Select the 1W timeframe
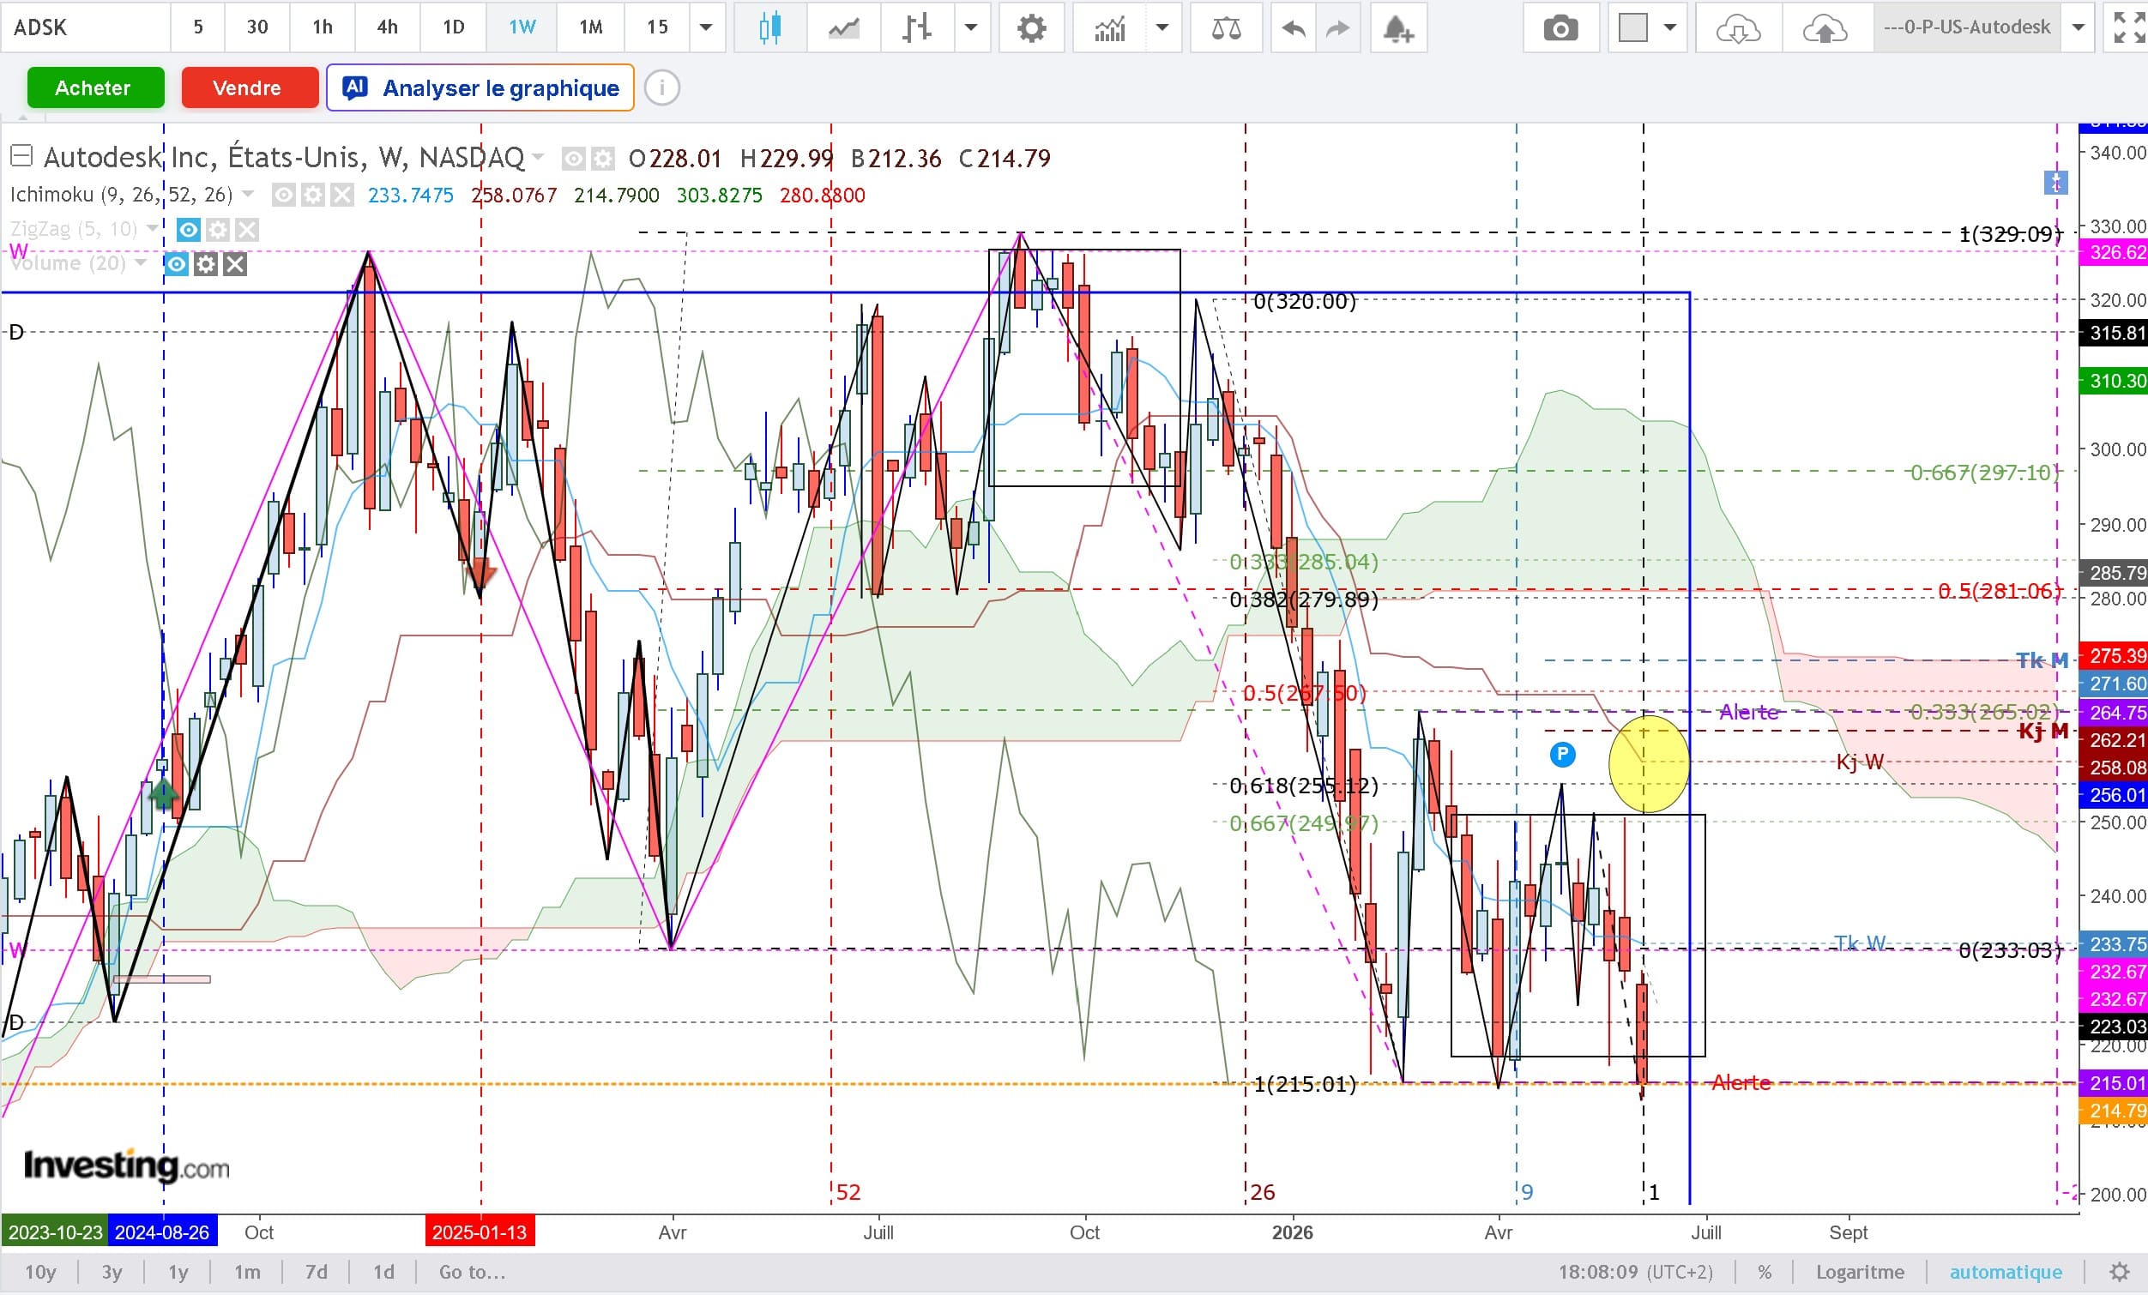This screenshot has width=2148, height=1295. 522,28
